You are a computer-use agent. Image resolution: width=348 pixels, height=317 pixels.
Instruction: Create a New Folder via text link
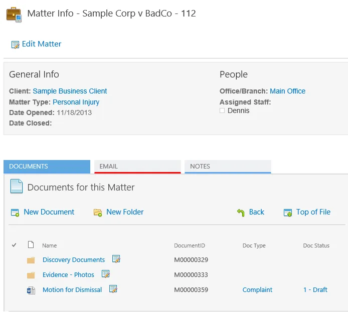click(125, 212)
